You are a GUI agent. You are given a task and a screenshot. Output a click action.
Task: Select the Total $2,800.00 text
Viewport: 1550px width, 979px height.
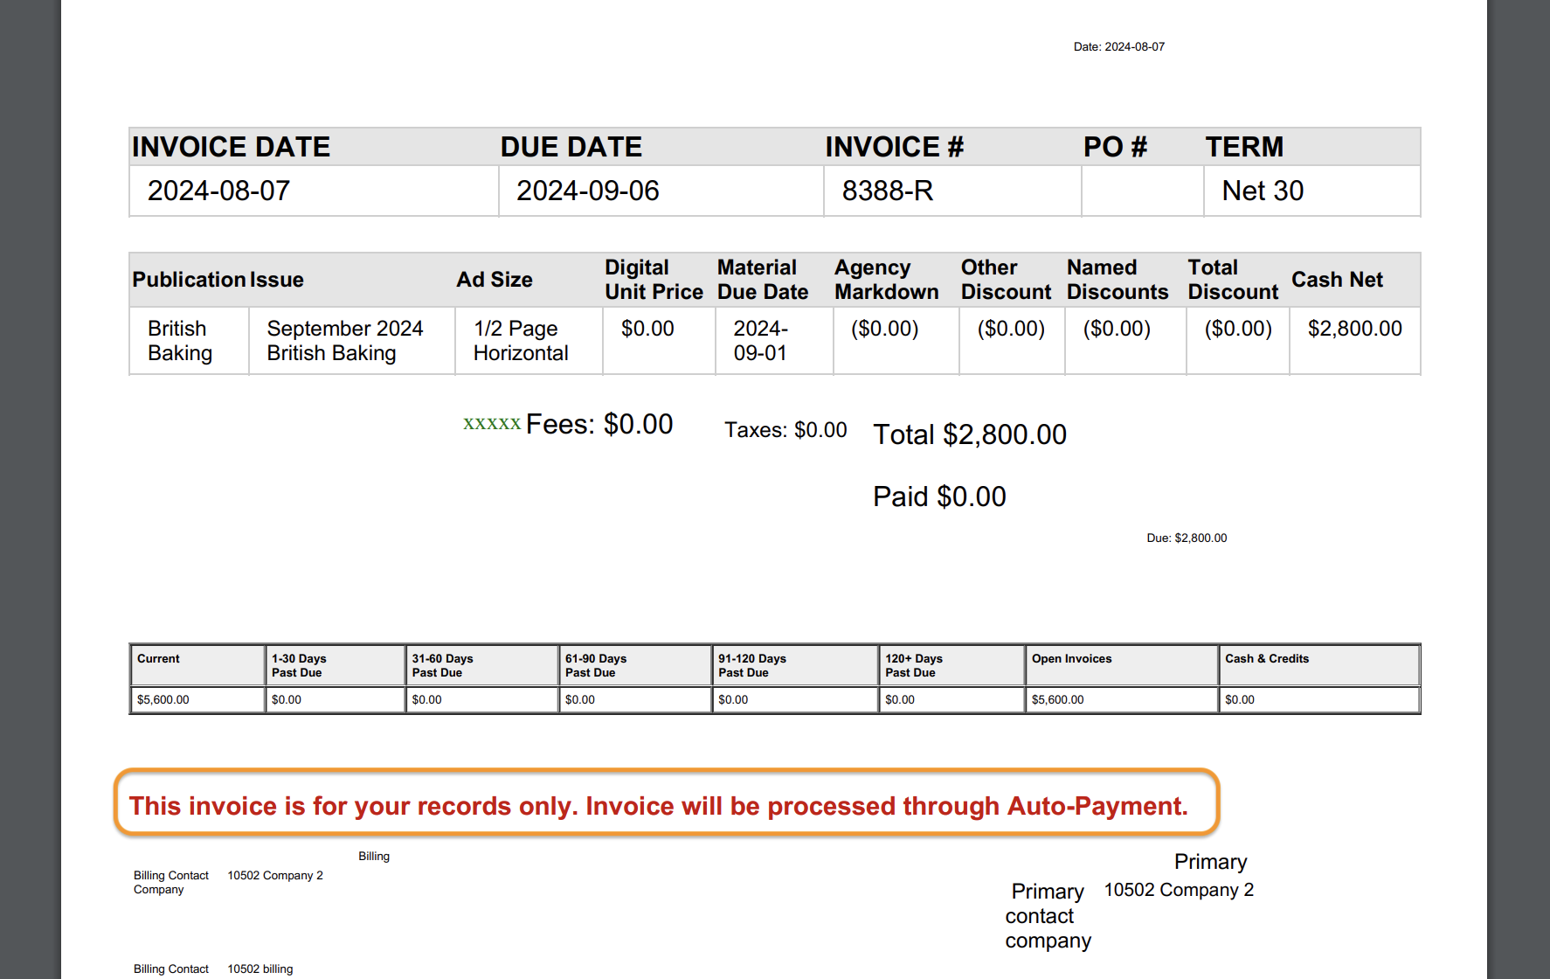point(970,434)
